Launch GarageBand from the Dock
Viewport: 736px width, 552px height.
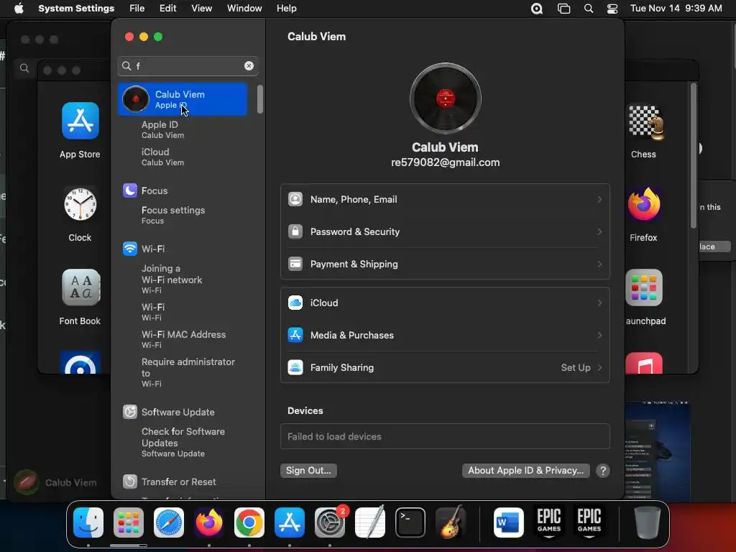[451, 523]
